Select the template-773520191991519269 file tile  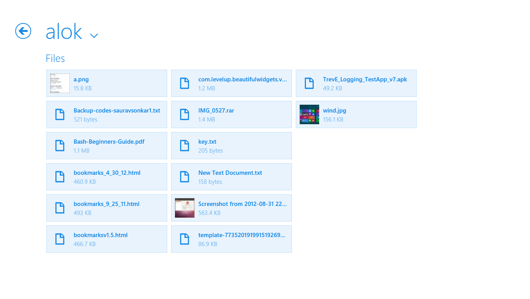tap(231, 239)
